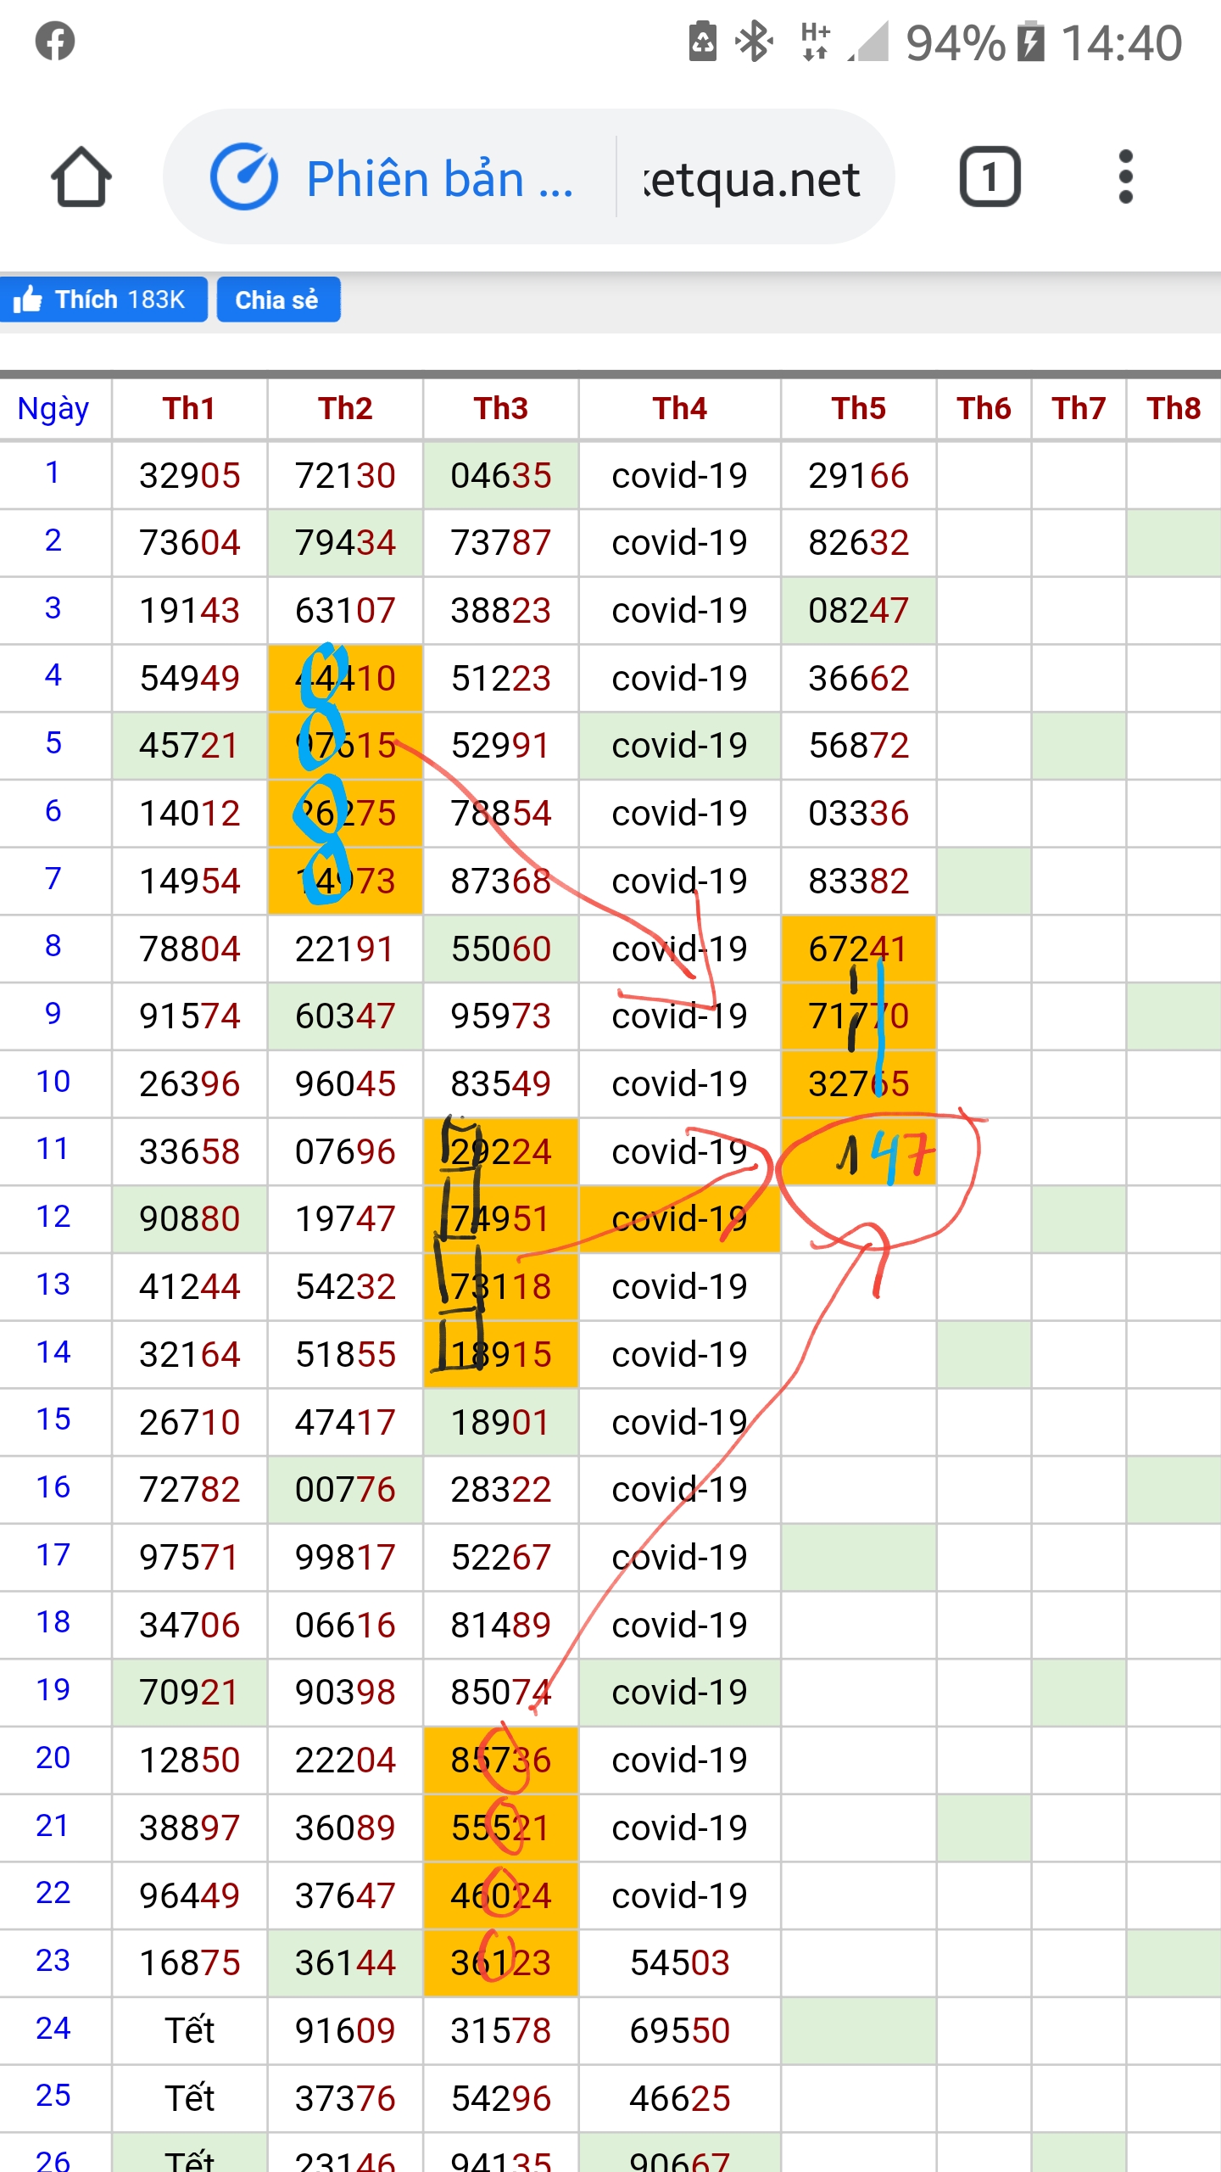Tap cell 83382 in Th5
This screenshot has height=2172, width=1221.
click(859, 882)
